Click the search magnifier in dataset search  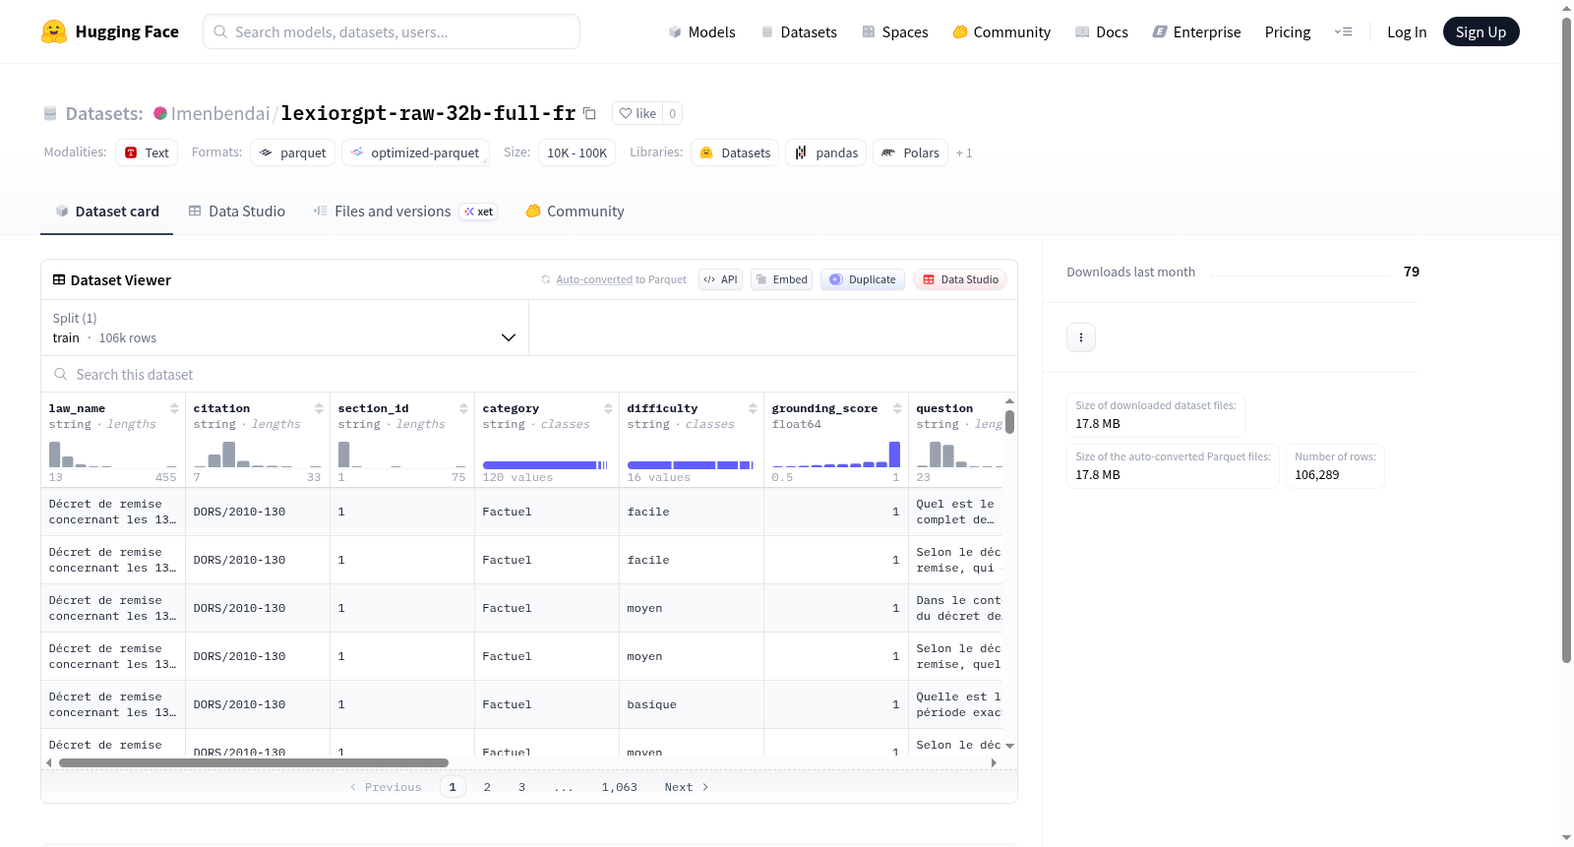tap(61, 375)
